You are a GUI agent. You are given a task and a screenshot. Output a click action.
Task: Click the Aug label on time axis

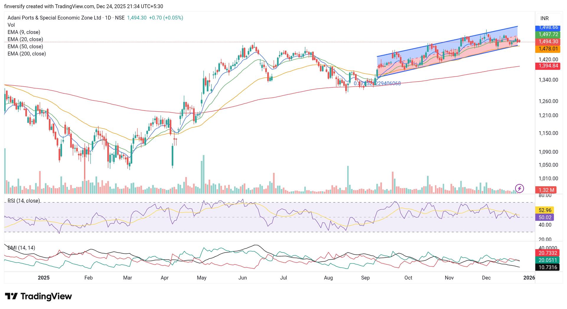[x=328, y=278]
